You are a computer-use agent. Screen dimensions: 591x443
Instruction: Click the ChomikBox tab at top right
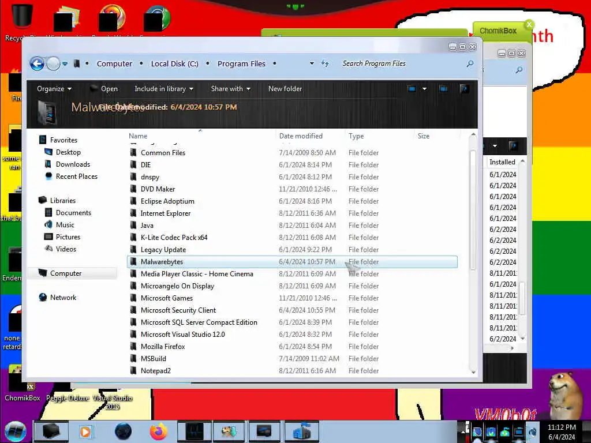pos(498,31)
